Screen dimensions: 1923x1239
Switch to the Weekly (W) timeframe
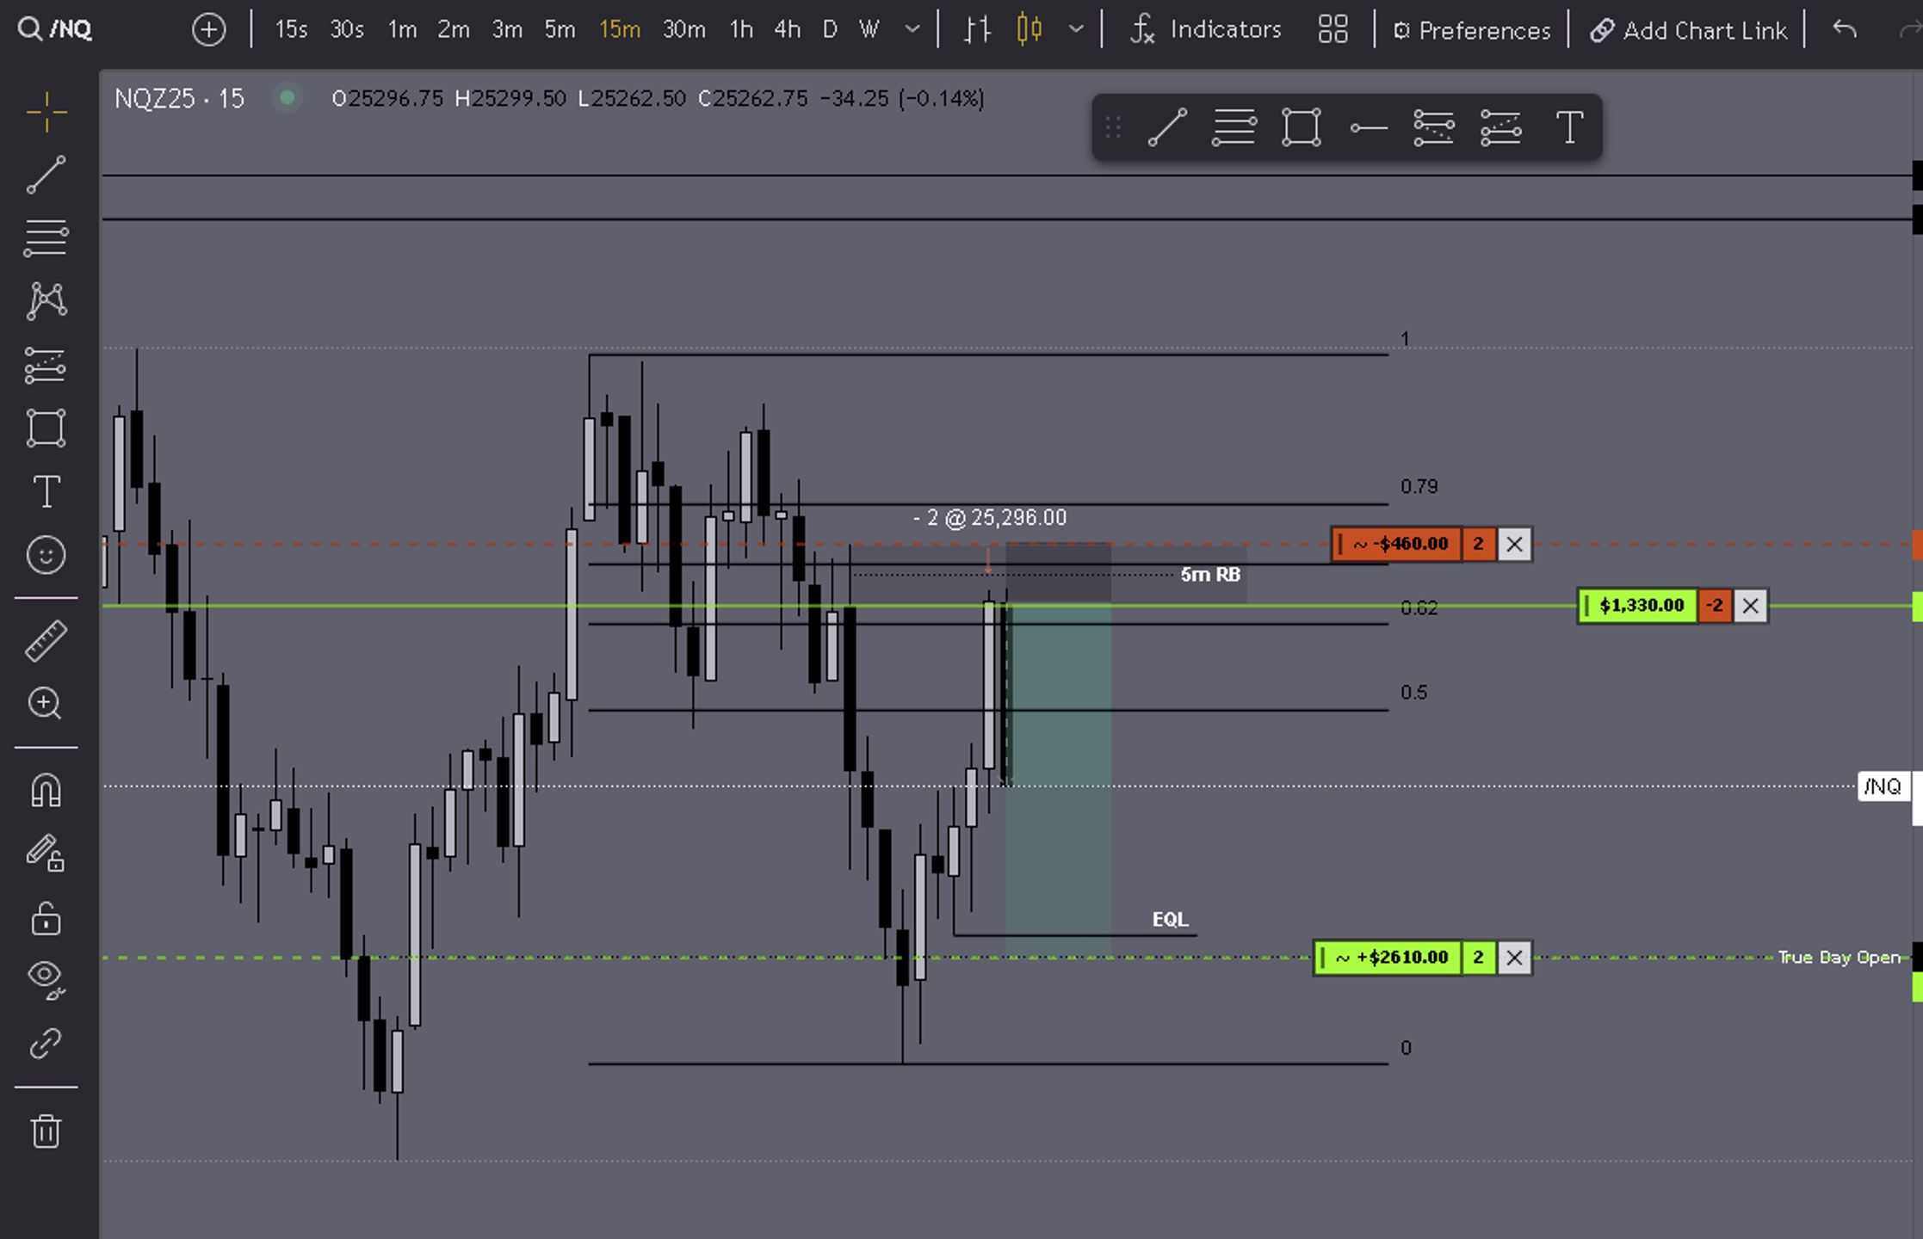click(x=869, y=30)
